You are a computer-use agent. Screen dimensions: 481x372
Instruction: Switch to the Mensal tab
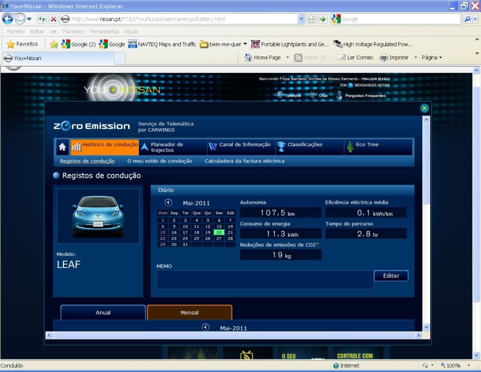pos(190,312)
